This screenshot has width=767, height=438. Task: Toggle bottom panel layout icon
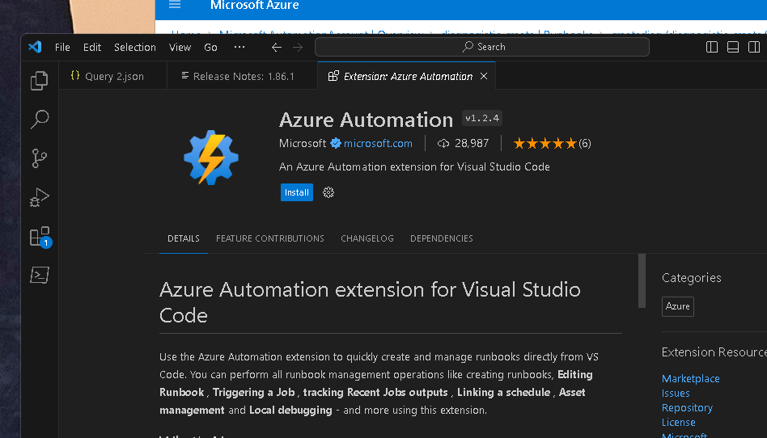point(733,47)
